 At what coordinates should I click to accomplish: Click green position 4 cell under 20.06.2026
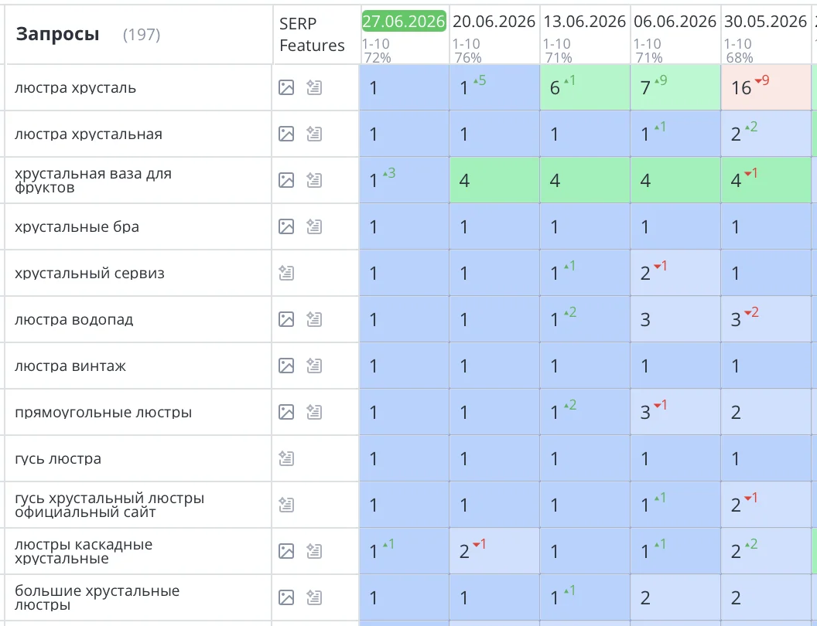click(494, 180)
